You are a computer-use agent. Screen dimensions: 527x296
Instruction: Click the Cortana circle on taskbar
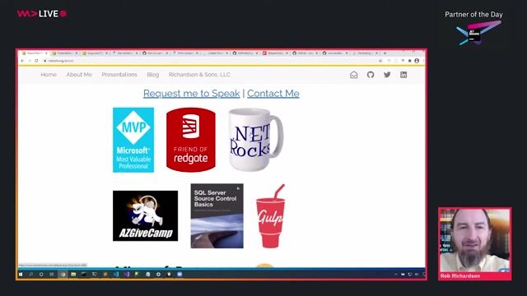click(x=41, y=274)
